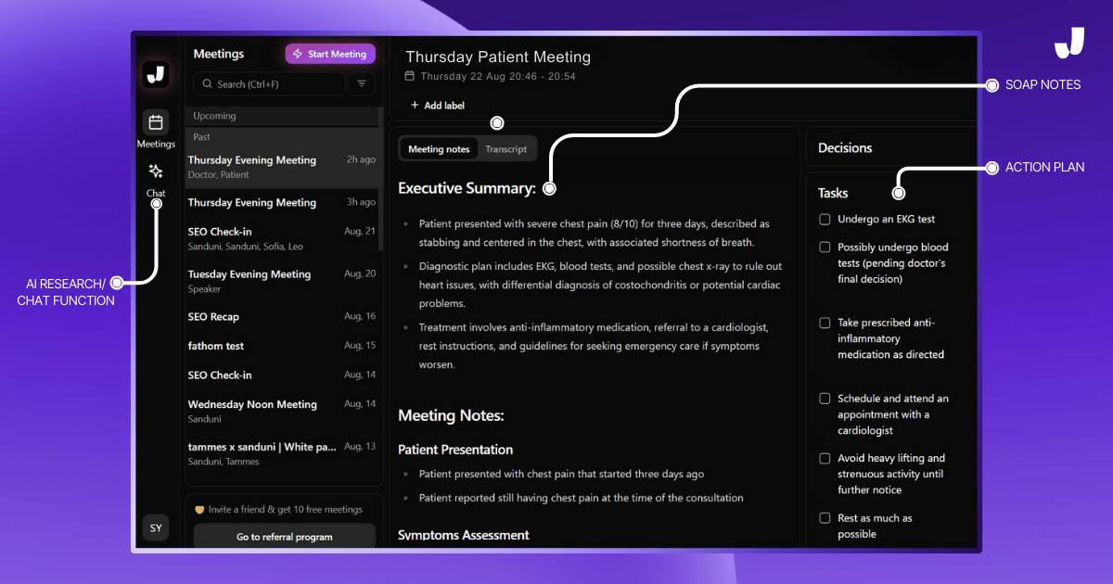This screenshot has width=1113, height=584.
Task: Open the tammes x sanduni meeting
Action: pos(282,453)
